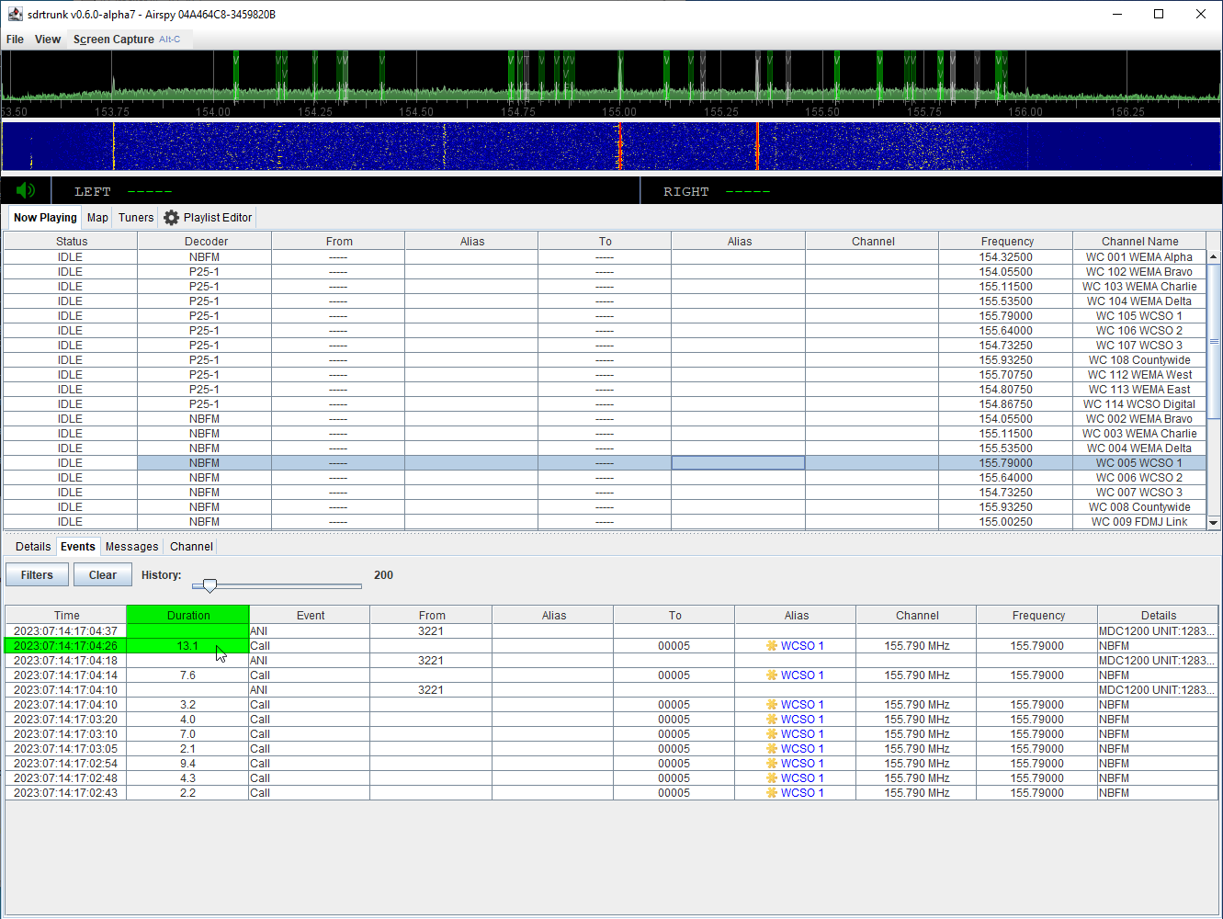Switch to the Tuners tab

pos(135,218)
